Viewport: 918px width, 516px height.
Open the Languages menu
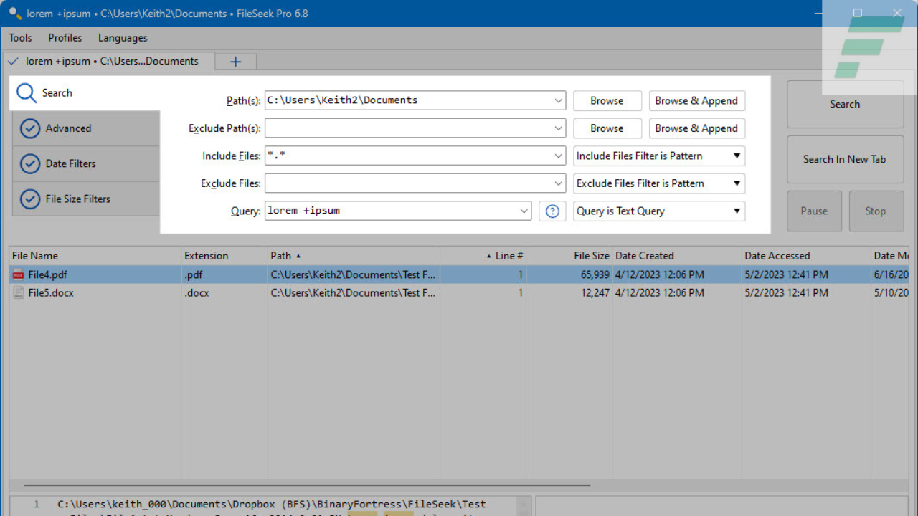coord(123,37)
